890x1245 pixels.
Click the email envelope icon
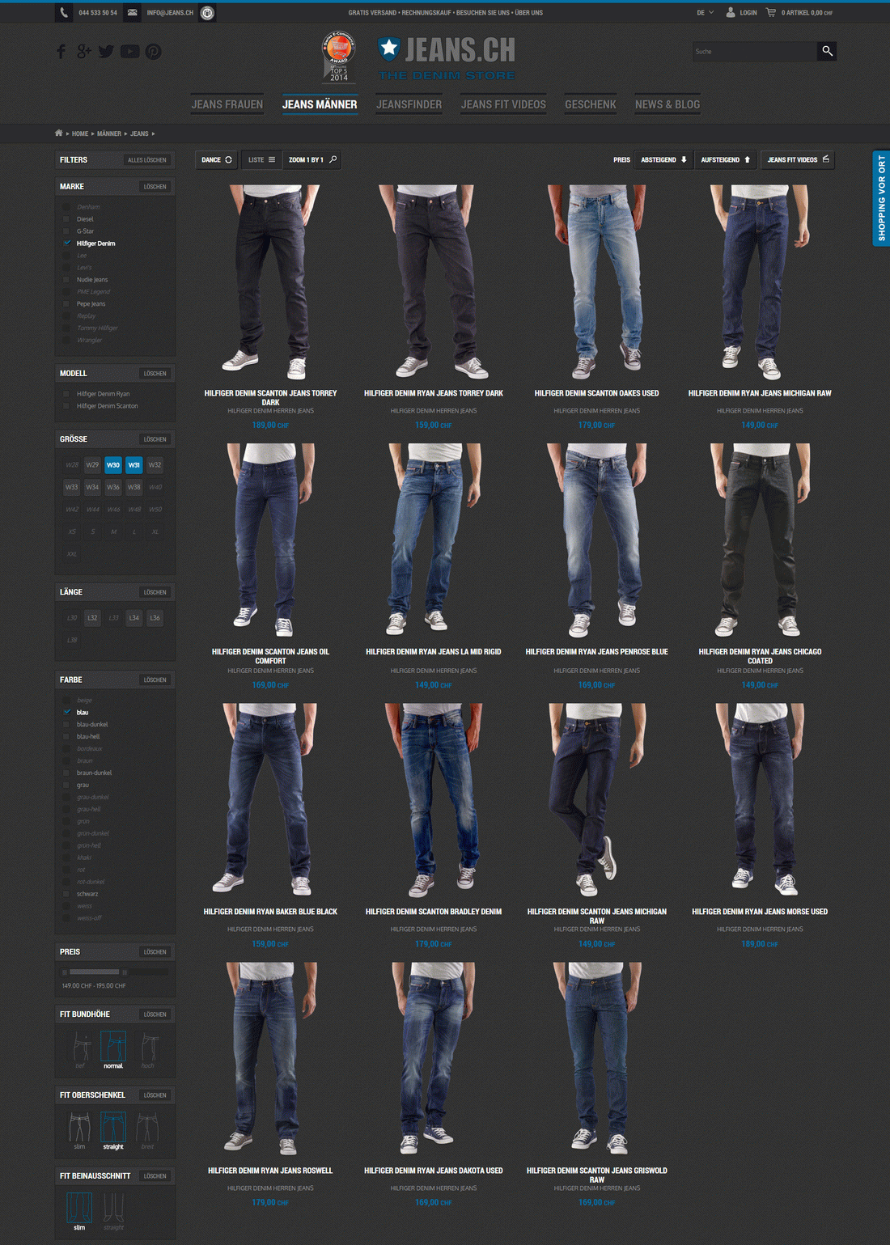coord(133,13)
